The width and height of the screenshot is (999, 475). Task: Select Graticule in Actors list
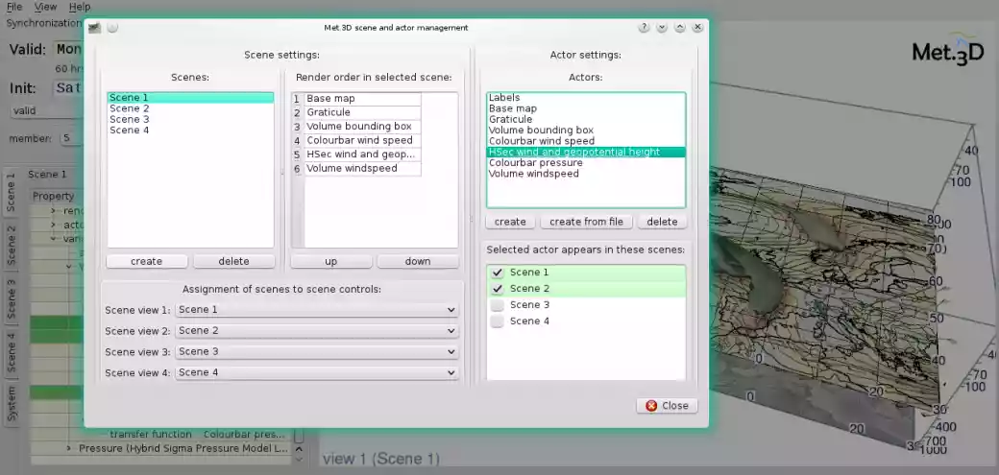586,119
